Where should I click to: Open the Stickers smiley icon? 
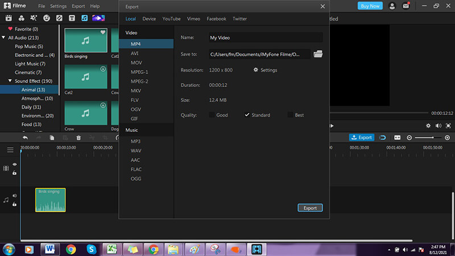47,18
